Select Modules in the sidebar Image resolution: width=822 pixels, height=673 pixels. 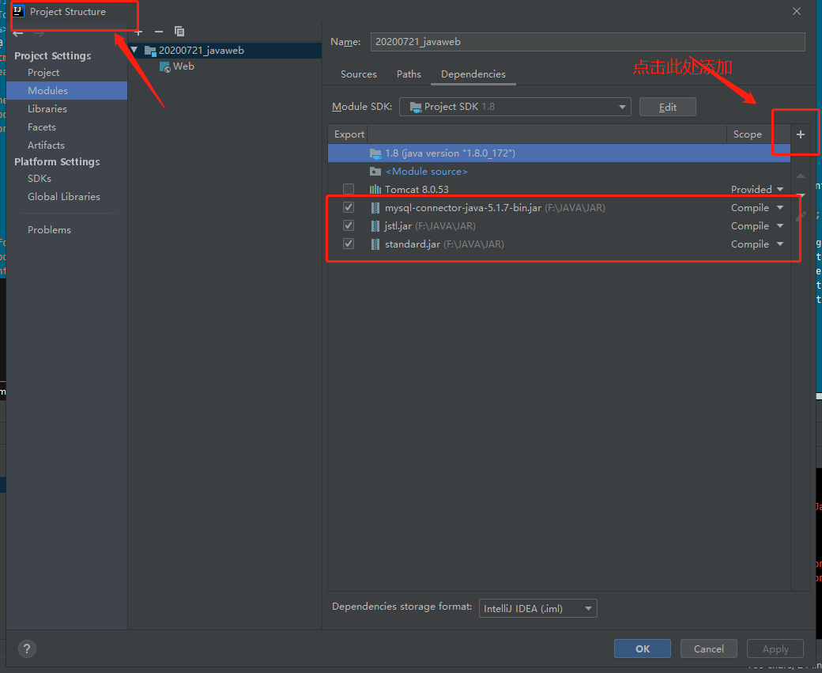[x=67, y=91]
